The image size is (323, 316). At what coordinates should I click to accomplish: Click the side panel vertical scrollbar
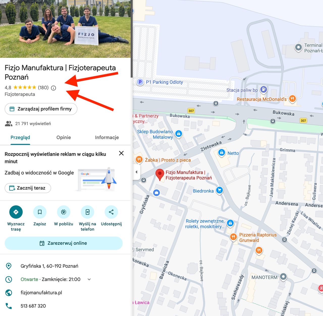pyautogui.click(x=131, y=39)
